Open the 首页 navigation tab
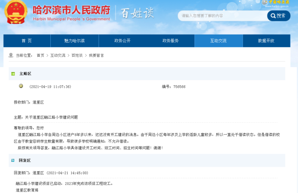Viewport: 298px width, 193px height. pos(27,41)
